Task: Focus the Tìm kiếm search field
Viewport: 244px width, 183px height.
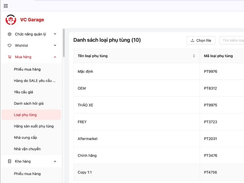Action: [232, 41]
